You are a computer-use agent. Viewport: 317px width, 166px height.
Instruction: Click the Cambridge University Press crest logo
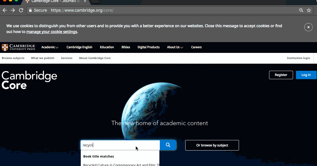pos(5,47)
